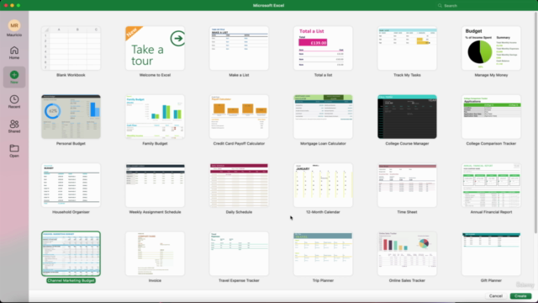
Task: Choose the Mortgage Loan Calculator template
Action: (323, 117)
